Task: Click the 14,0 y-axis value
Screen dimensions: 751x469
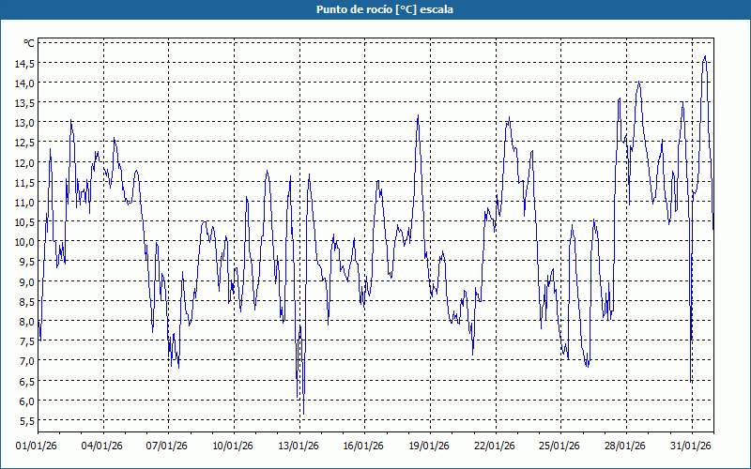Action: click(x=24, y=83)
